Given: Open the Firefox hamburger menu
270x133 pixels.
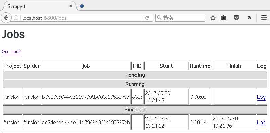Looking at the screenshot, I should point(264,18).
